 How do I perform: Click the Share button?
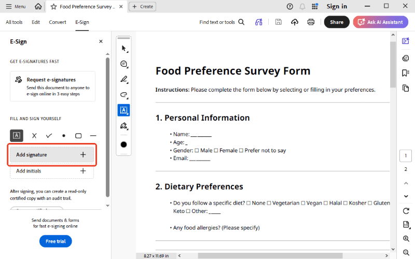tap(337, 22)
